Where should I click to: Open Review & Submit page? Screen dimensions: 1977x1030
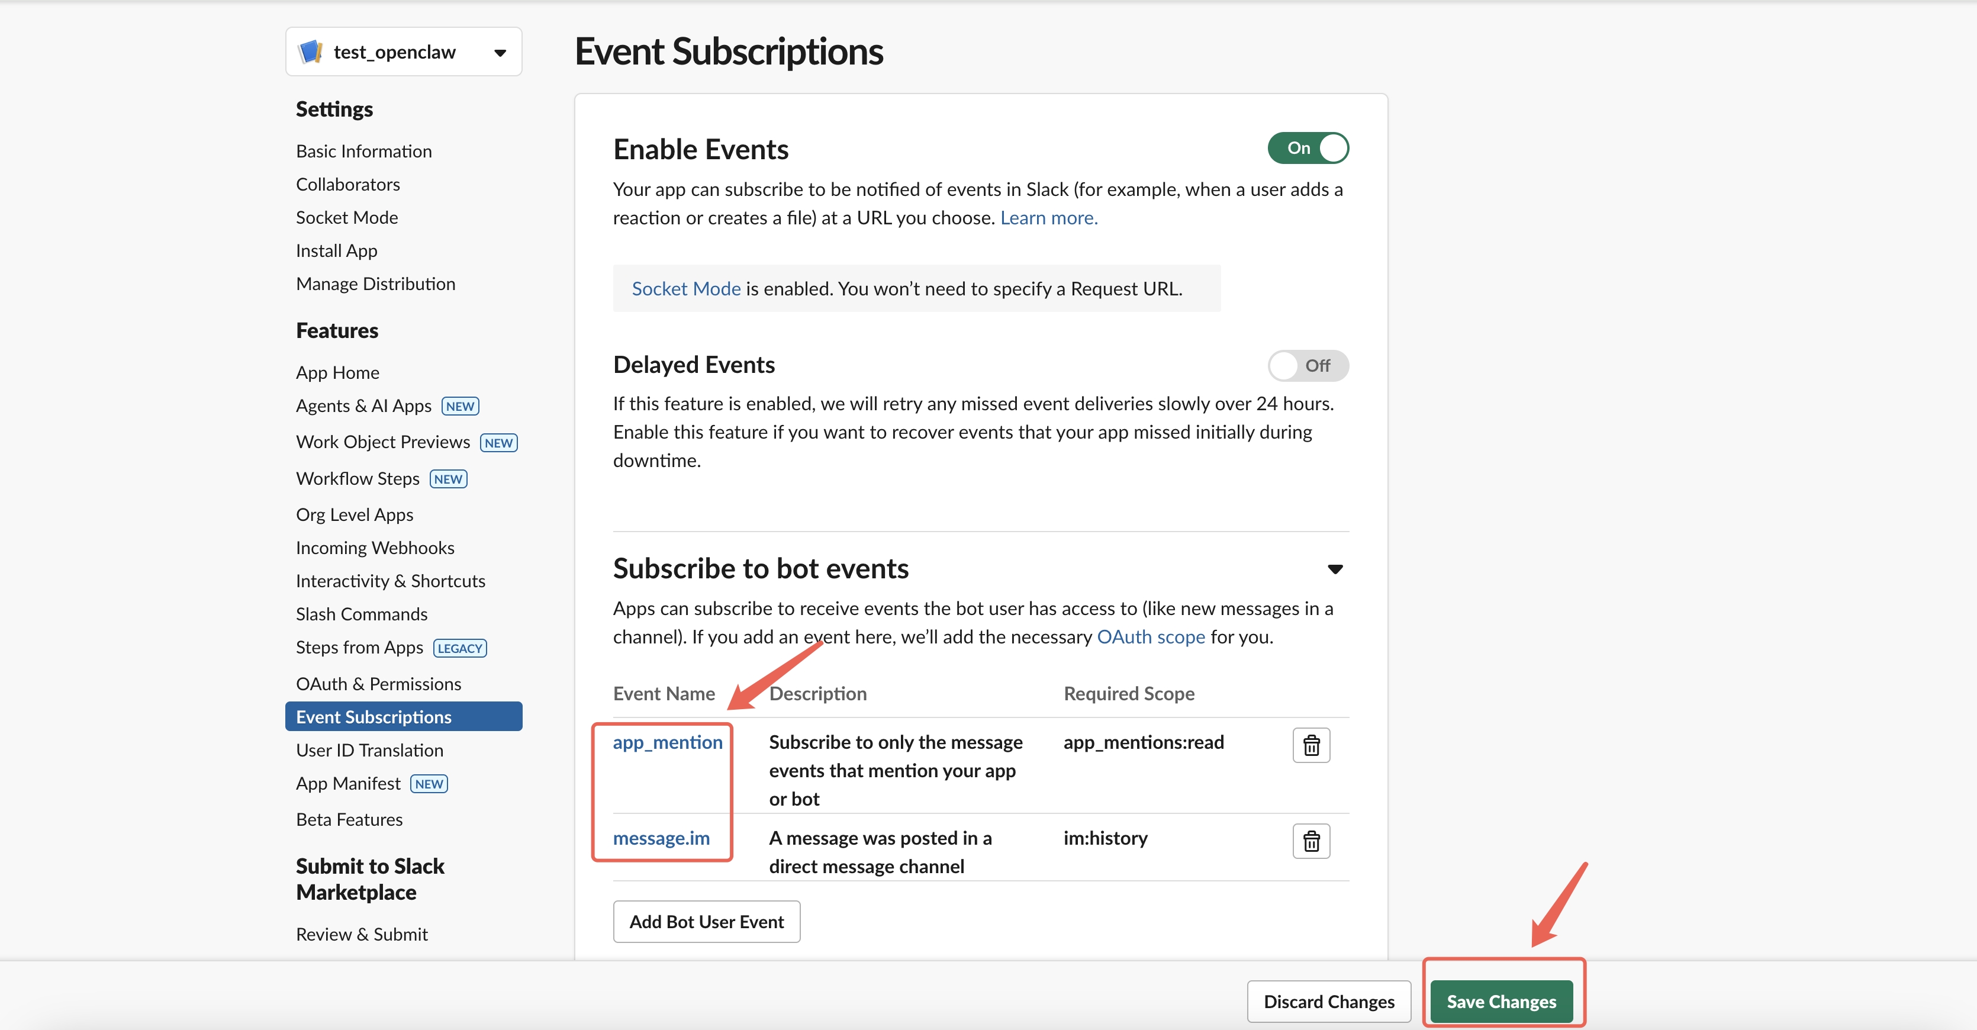click(x=362, y=934)
